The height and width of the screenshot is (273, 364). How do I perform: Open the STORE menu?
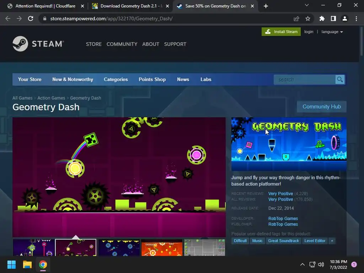94,44
